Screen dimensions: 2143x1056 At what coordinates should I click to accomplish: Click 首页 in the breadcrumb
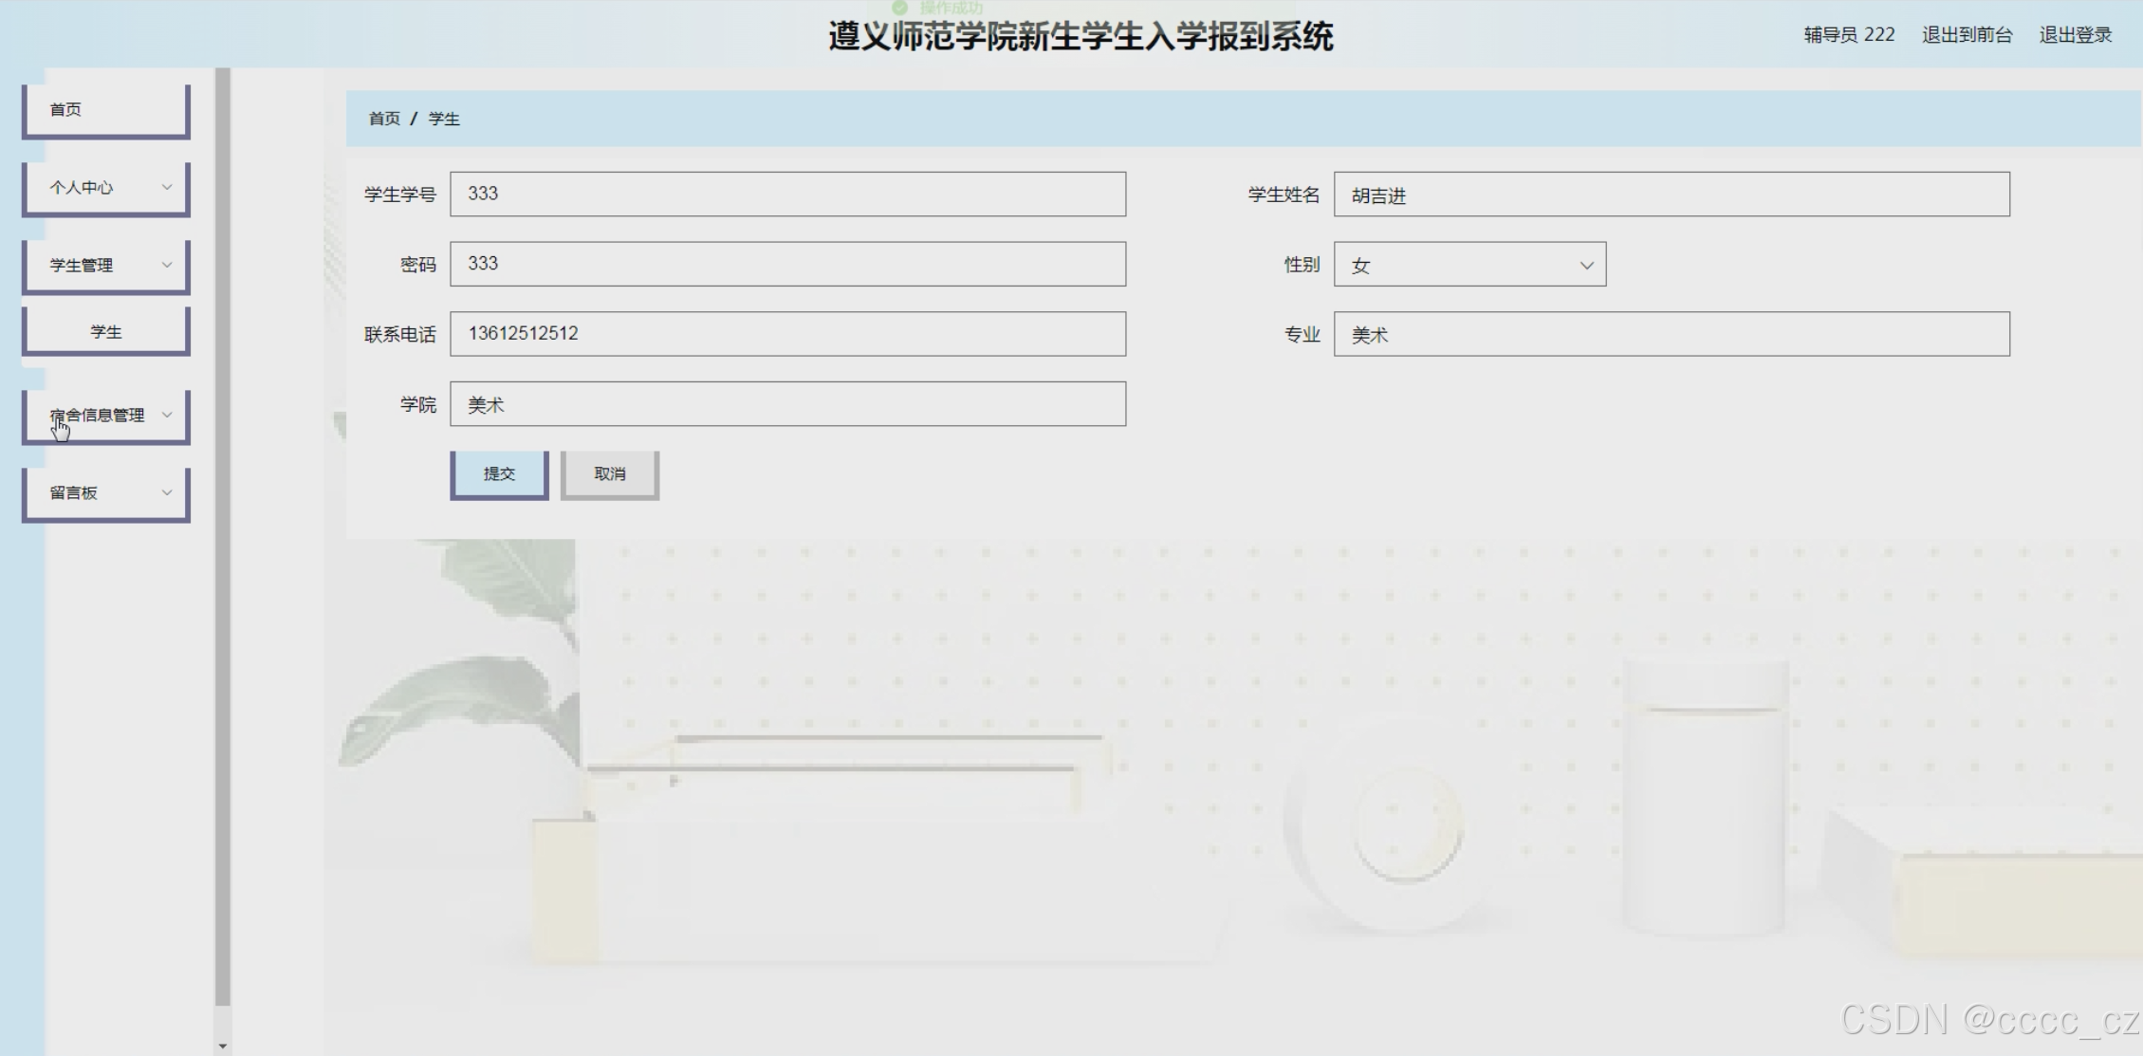point(384,119)
